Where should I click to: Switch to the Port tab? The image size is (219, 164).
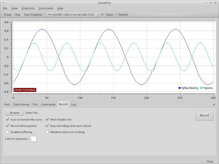click(7, 105)
